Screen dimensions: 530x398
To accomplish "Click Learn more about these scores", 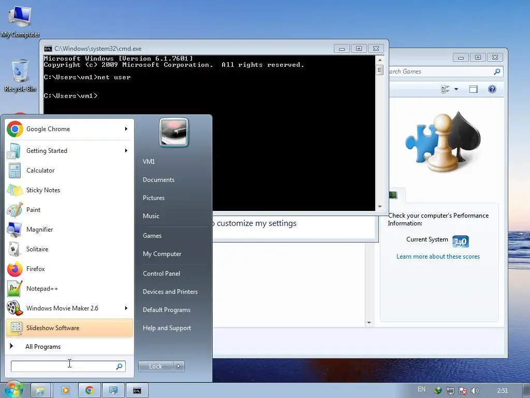I will point(438,257).
